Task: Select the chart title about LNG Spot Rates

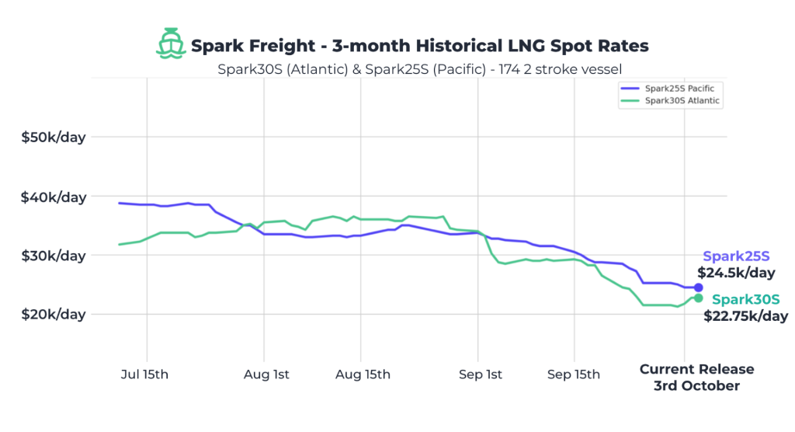Action: coord(419,46)
